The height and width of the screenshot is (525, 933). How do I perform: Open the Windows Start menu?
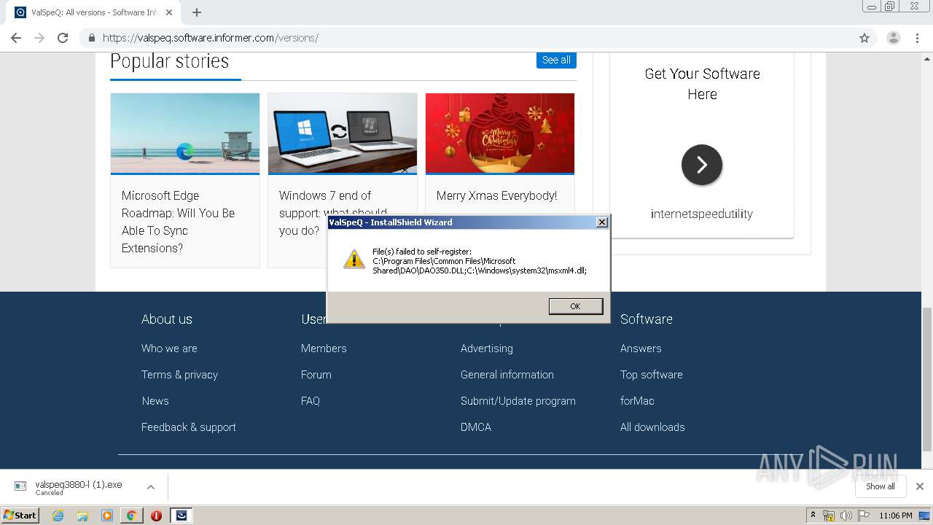point(20,515)
